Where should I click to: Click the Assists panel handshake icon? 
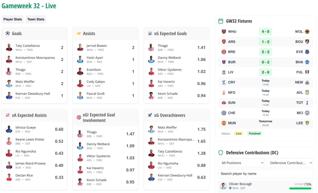(79, 33)
